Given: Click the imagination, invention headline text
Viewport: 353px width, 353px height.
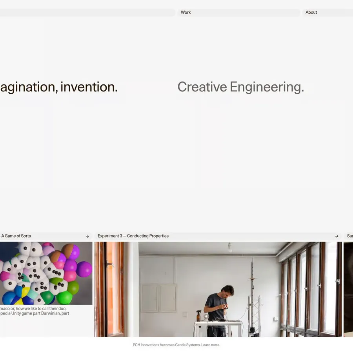Looking at the screenshot, I should pos(59,87).
